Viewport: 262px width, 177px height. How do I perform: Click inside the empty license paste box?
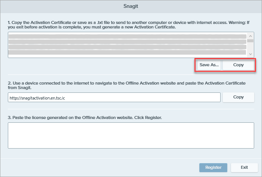click(131, 135)
